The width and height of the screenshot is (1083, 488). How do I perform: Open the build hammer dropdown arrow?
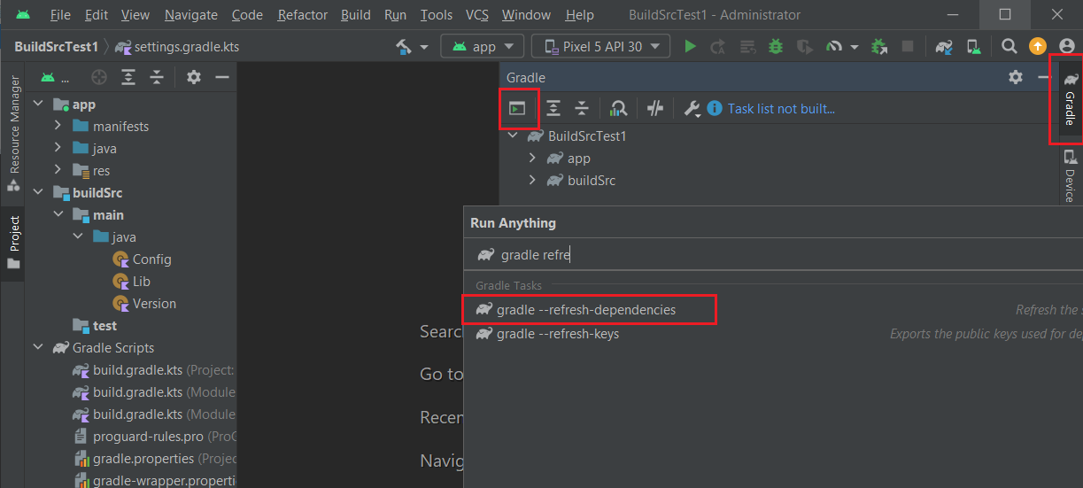pyautogui.click(x=423, y=47)
